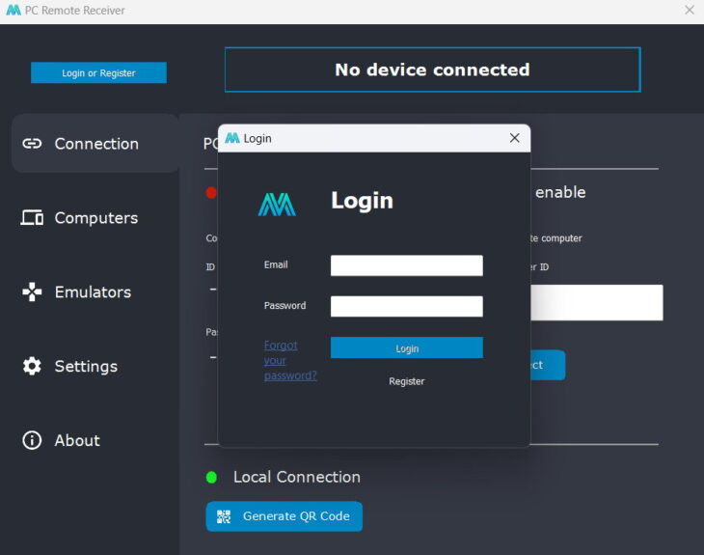Viewport: 704px width, 555px height.
Task: Focus the Password input field
Action: coord(407,307)
